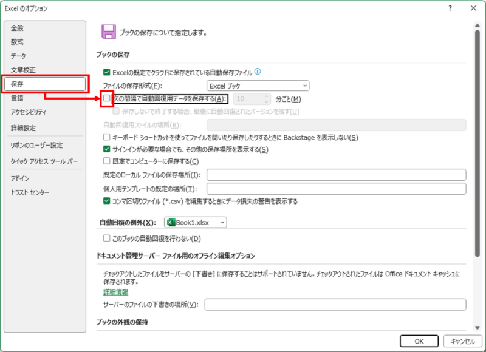Image resolution: width=486 pixels, height=352 pixels.
Task: Click the OK button
Action: point(419,341)
